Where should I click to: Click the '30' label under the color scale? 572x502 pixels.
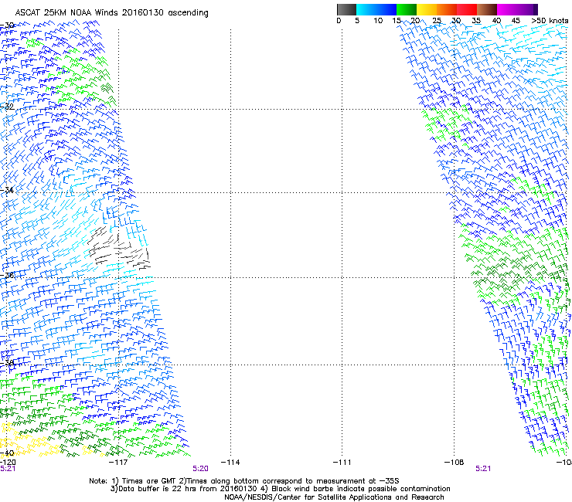(456, 21)
